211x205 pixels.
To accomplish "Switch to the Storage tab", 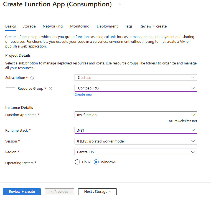I will click(x=29, y=26).
